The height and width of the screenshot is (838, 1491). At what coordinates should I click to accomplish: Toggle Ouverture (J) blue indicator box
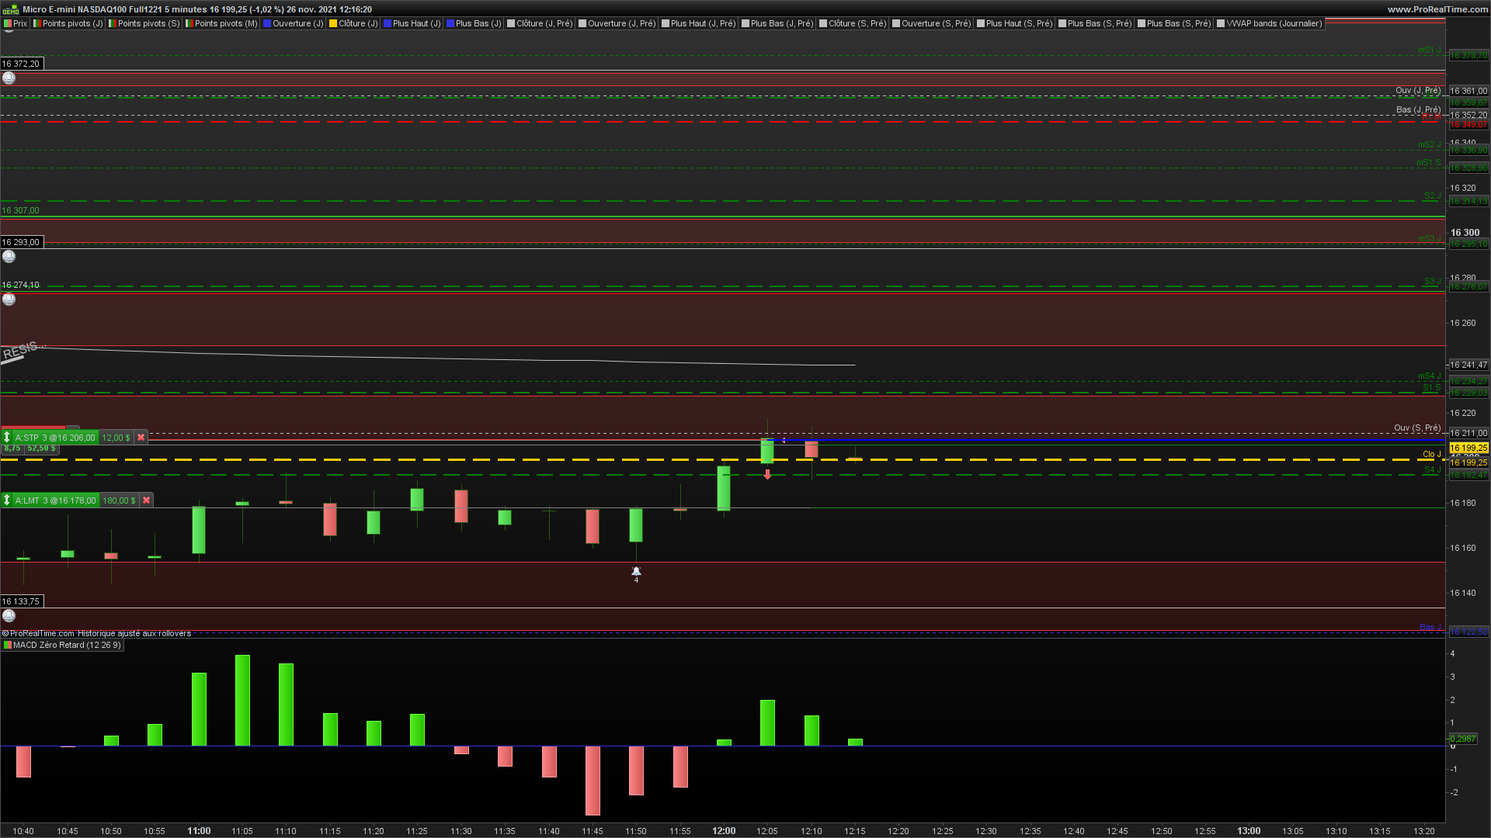(267, 23)
